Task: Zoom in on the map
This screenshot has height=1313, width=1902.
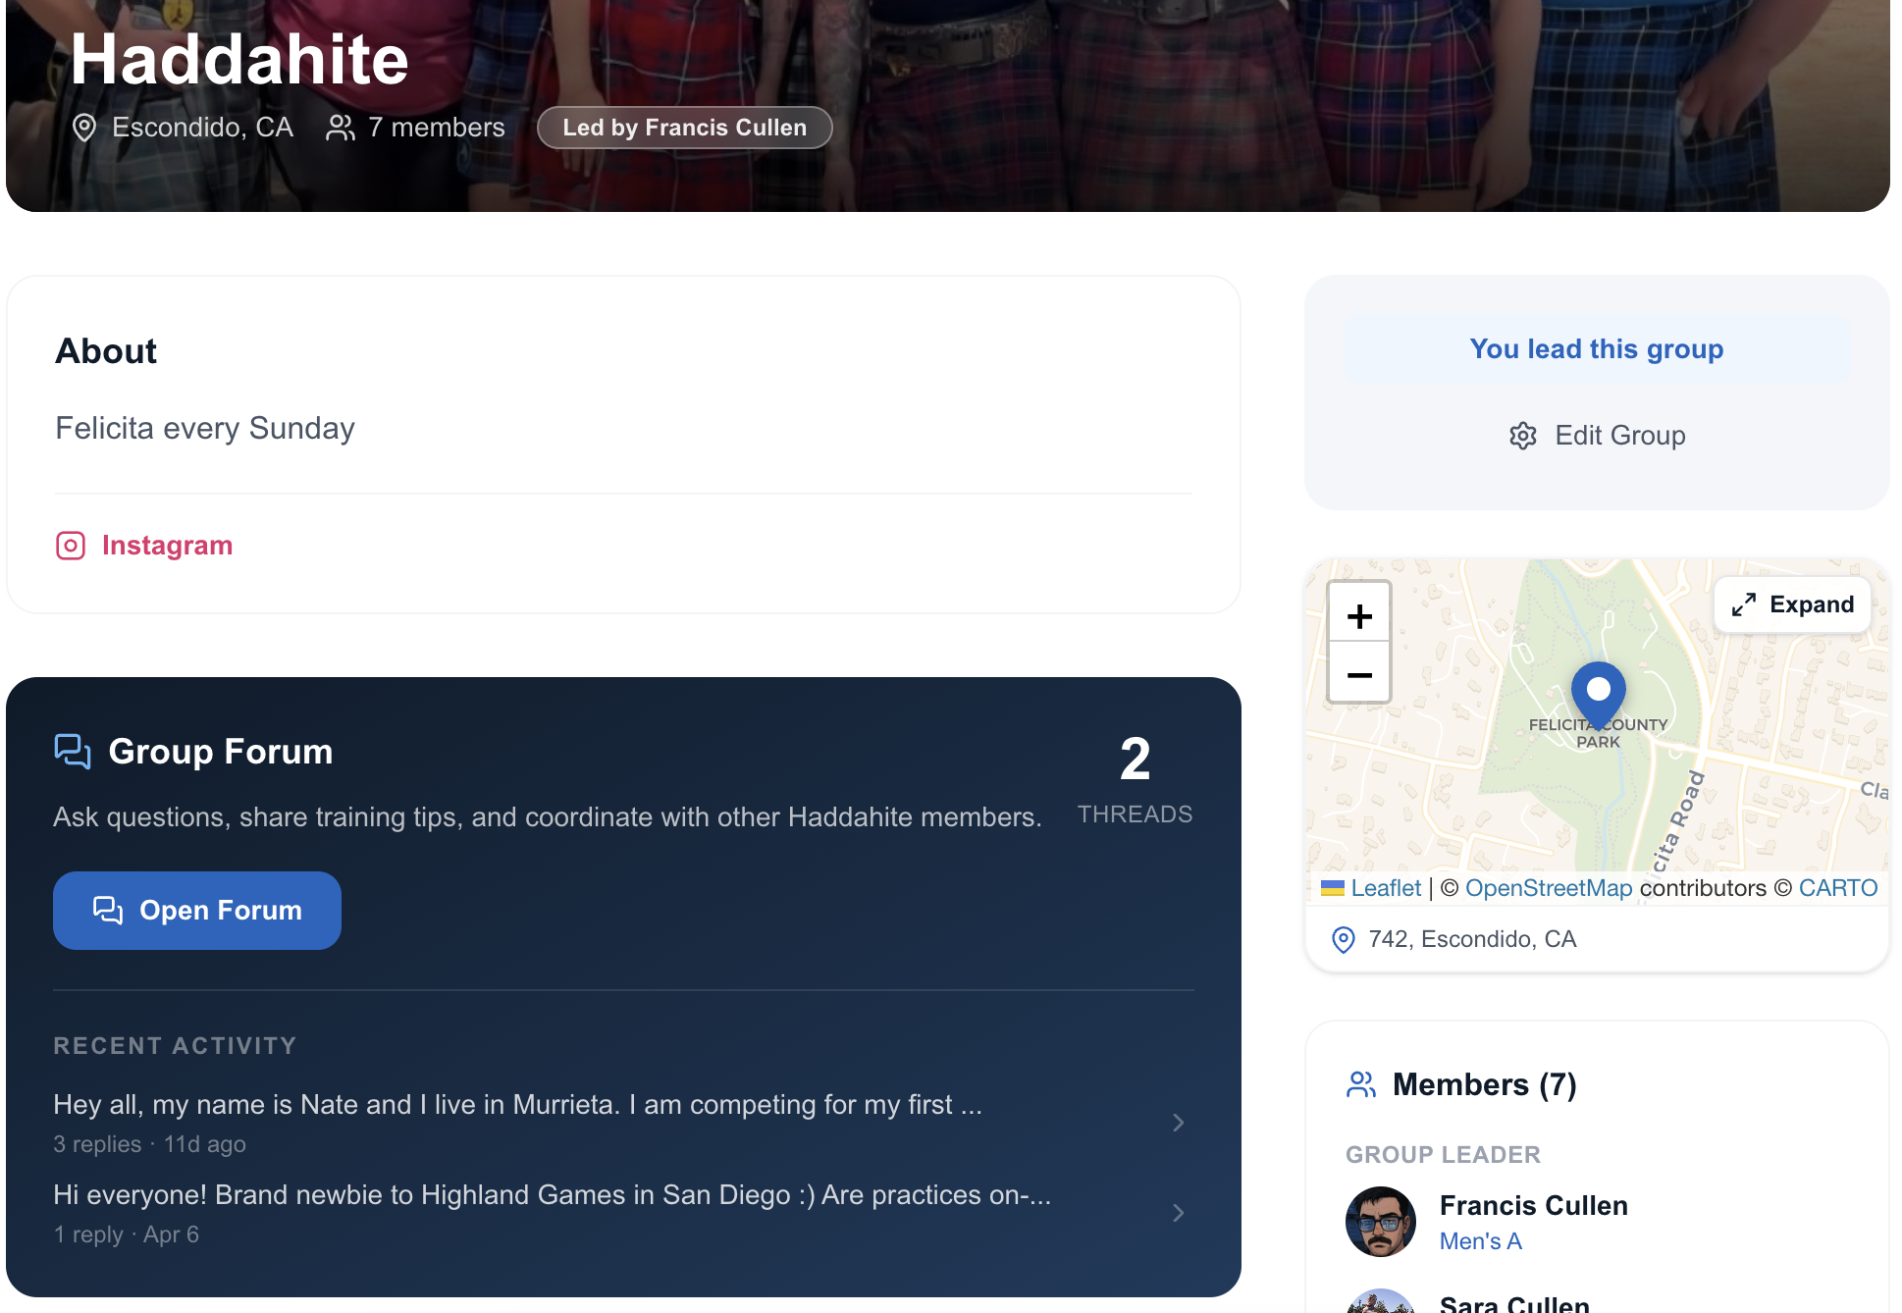Action: click(1359, 616)
